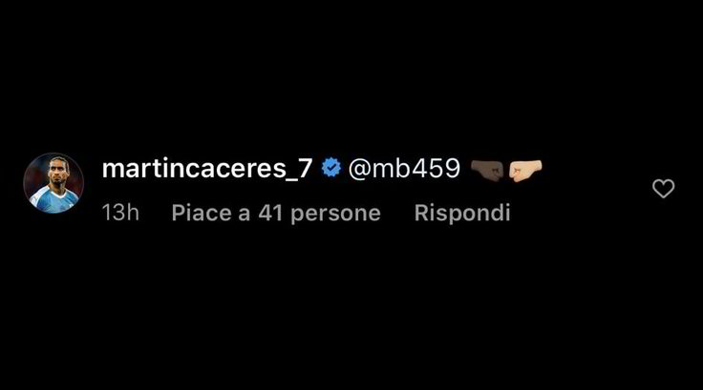
Task: Visit the mentioned user mb459's profile
Action: [x=404, y=169]
